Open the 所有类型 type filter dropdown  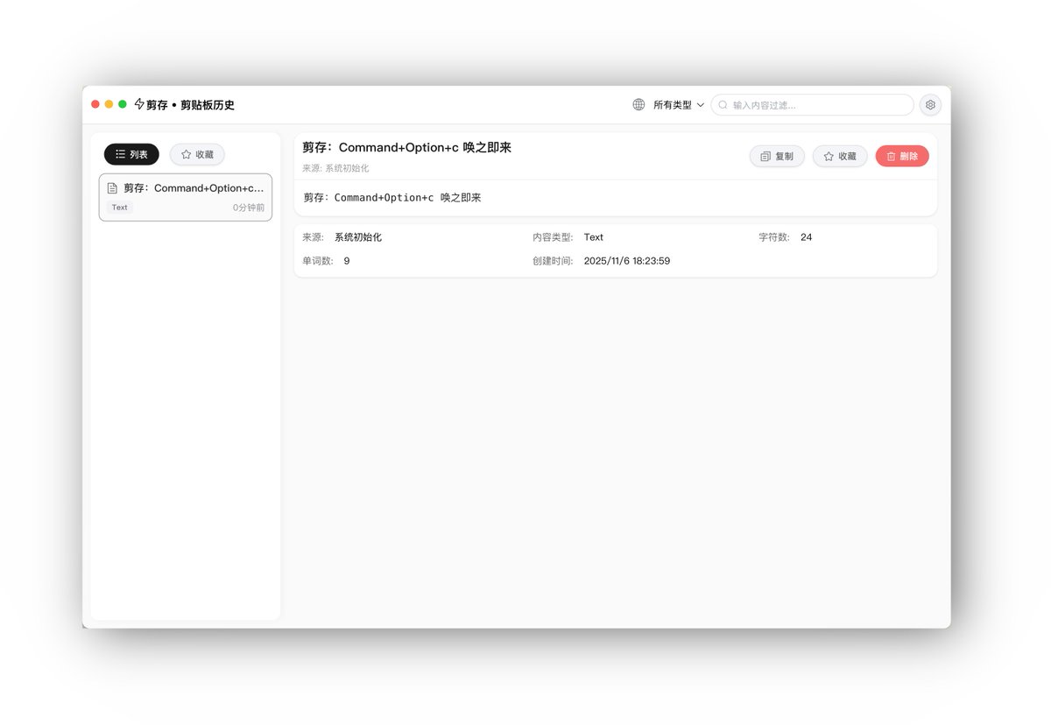(675, 104)
